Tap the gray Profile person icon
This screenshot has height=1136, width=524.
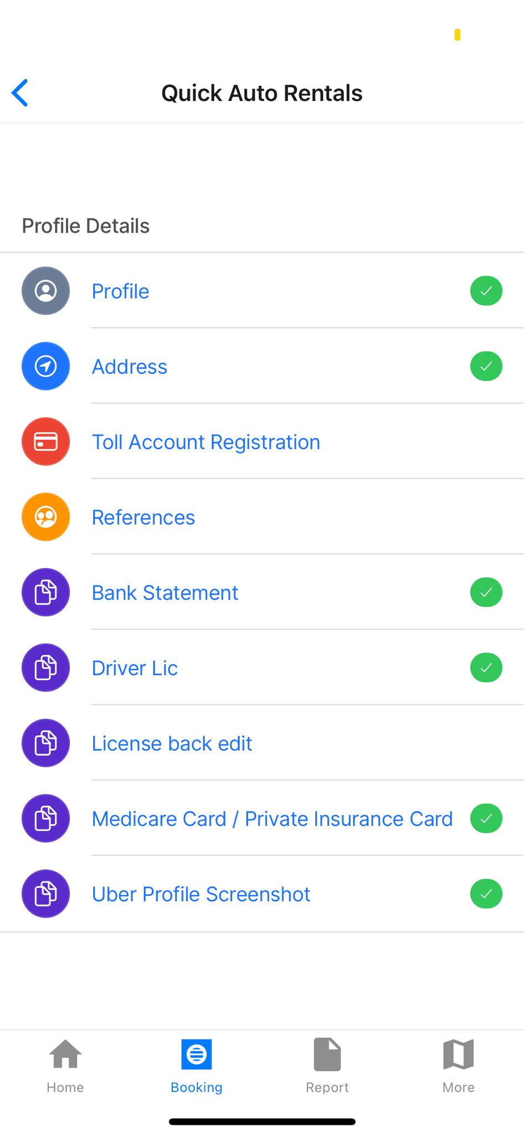(x=45, y=291)
